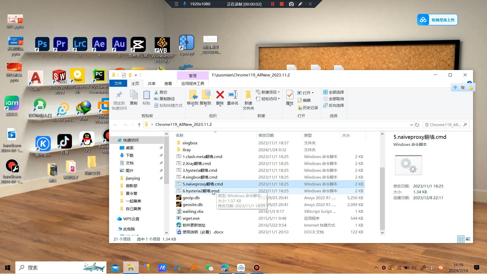Image resolution: width=487 pixels, height=274 pixels.
Task: Click 5.naiveproxy翻墙.cmd file item
Action: point(202,184)
